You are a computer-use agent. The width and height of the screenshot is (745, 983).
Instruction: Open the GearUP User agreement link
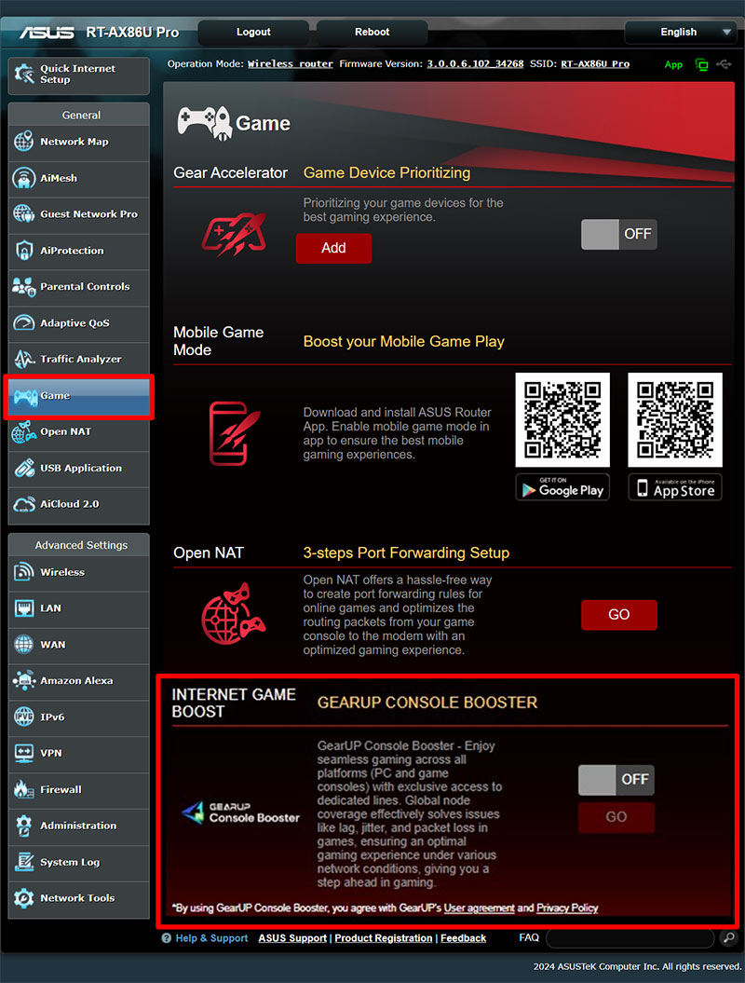[480, 908]
